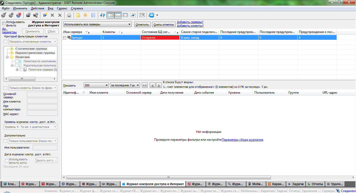
Task: Click the single computer with gear toolbar icon
Action: pyautogui.click(x=28, y=15)
